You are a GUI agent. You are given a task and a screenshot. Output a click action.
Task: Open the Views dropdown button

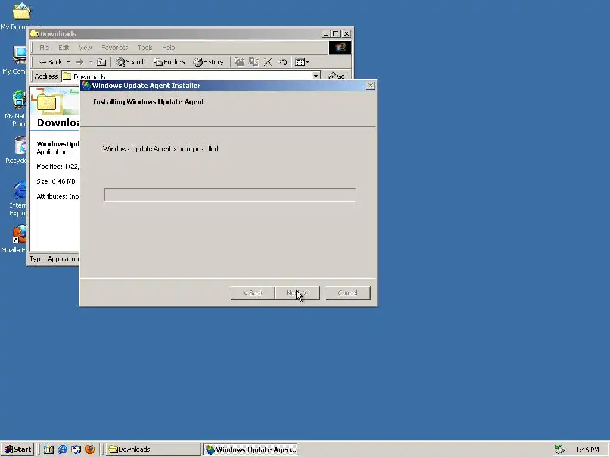pyautogui.click(x=302, y=62)
